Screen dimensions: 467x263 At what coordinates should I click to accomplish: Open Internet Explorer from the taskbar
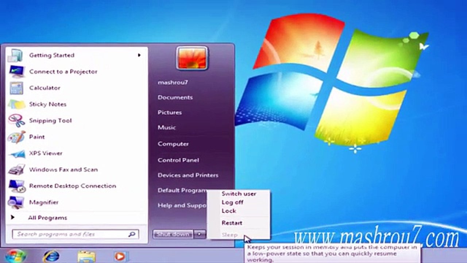click(x=51, y=256)
